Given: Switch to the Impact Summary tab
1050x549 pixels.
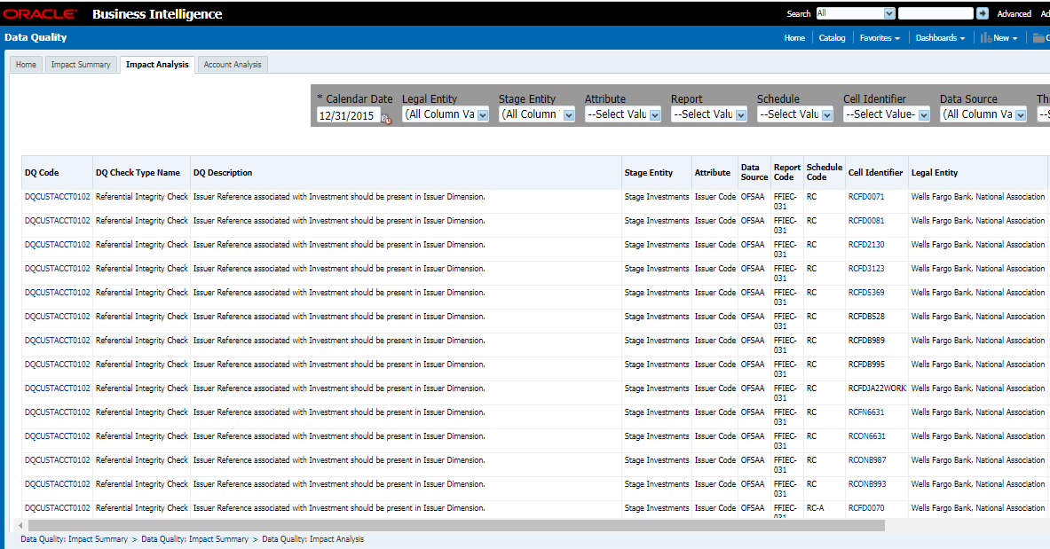Looking at the screenshot, I should tap(81, 64).
